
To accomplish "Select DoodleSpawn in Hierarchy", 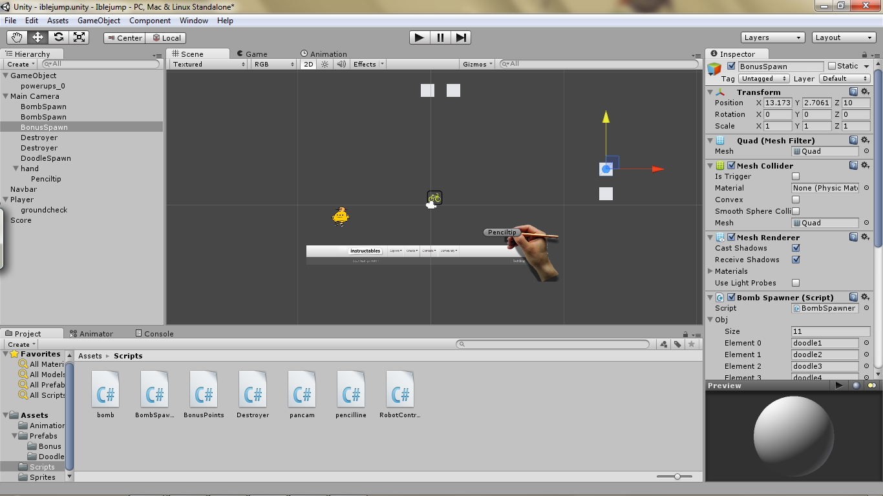I will pyautogui.click(x=46, y=158).
